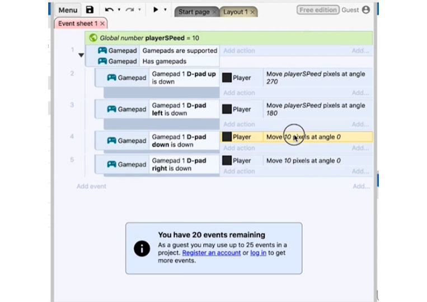Open the redo history dropdown arrow
The width and height of the screenshot is (427, 302).
(x=139, y=10)
